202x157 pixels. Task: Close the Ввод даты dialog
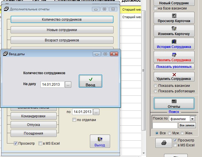click(x=114, y=54)
